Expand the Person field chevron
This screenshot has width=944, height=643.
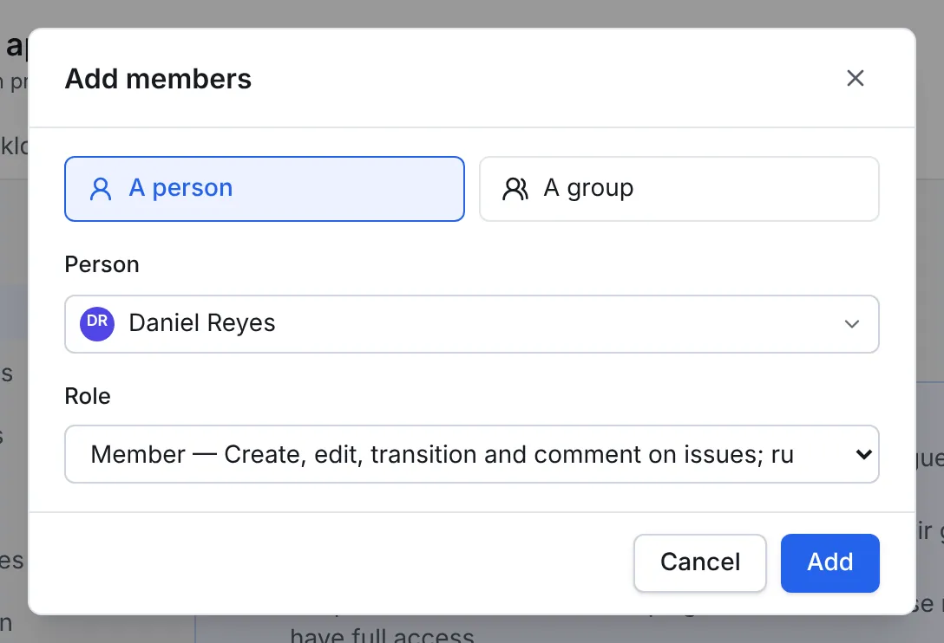[851, 324]
